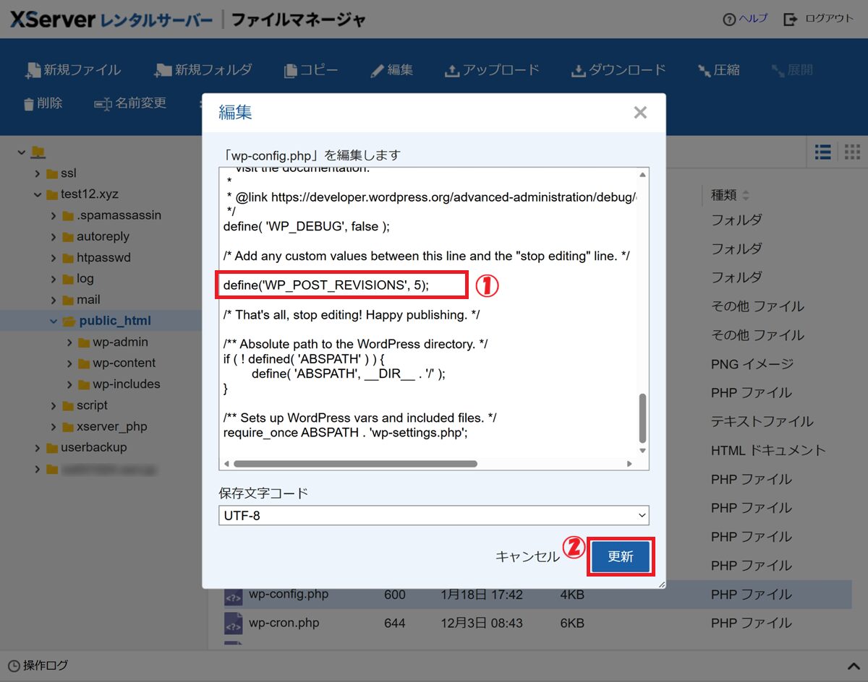Open the ヘルプ help link
Screen dimensions: 868x682
[x=752, y=19]
